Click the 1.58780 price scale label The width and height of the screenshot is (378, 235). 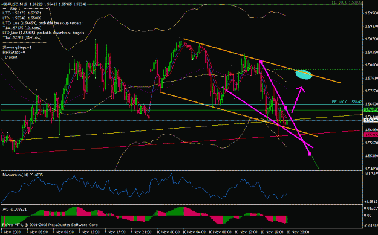[x=371, y=39]
